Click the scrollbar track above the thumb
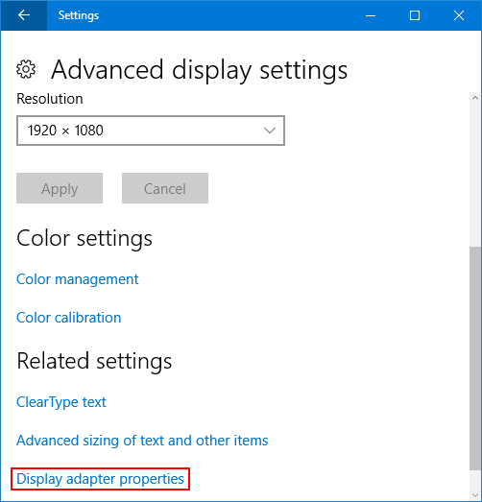Image resolution: width=482 pixels, height=502 pixels. (475, 176)
